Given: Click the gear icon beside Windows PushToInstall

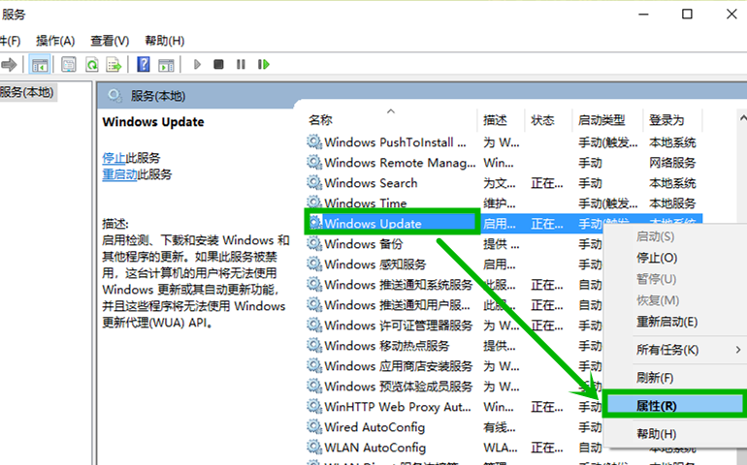Looking at the screenshot, I should point(314,141).
